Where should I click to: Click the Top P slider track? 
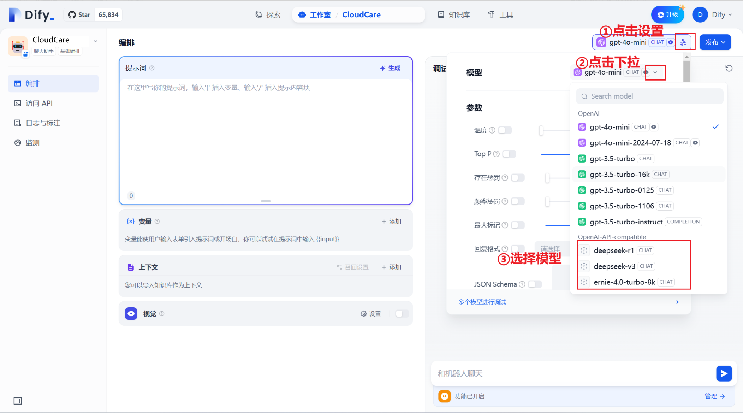coord(555,154)
